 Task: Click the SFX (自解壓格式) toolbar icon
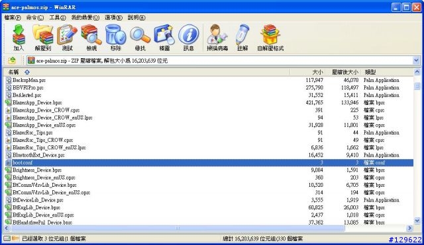(270, 34)
